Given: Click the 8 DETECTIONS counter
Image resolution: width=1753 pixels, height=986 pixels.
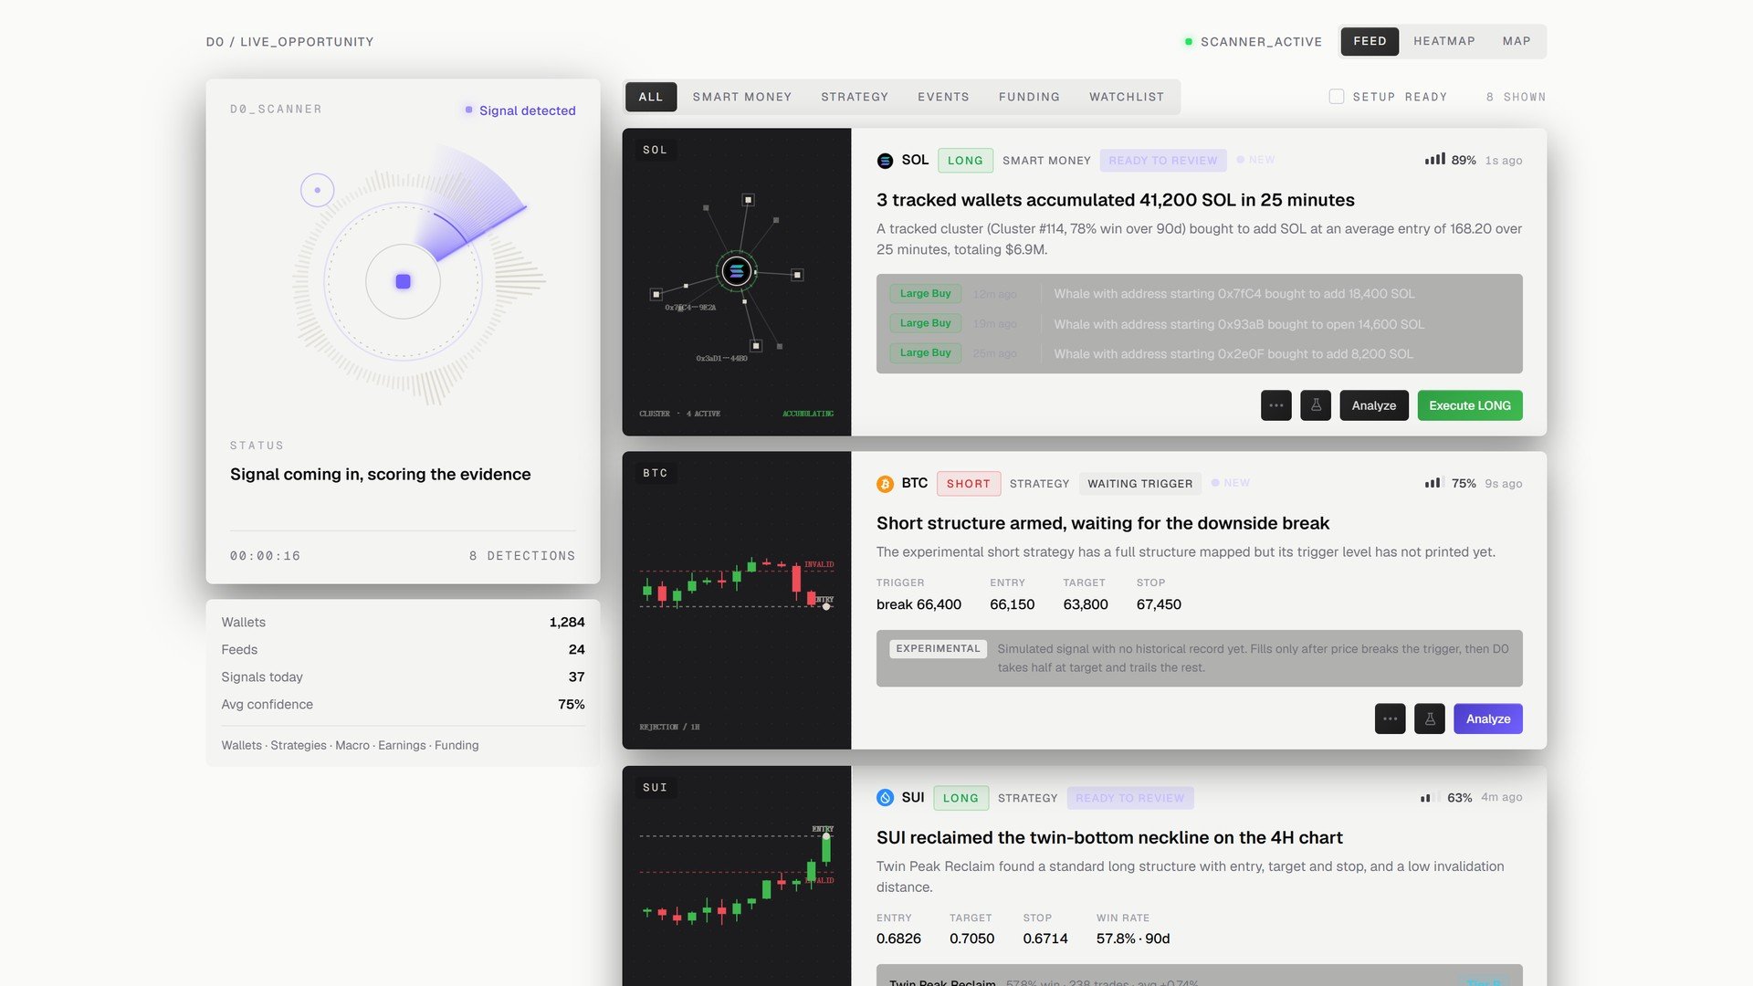Looking at the screenshot, I should click(x=522, y=556).
